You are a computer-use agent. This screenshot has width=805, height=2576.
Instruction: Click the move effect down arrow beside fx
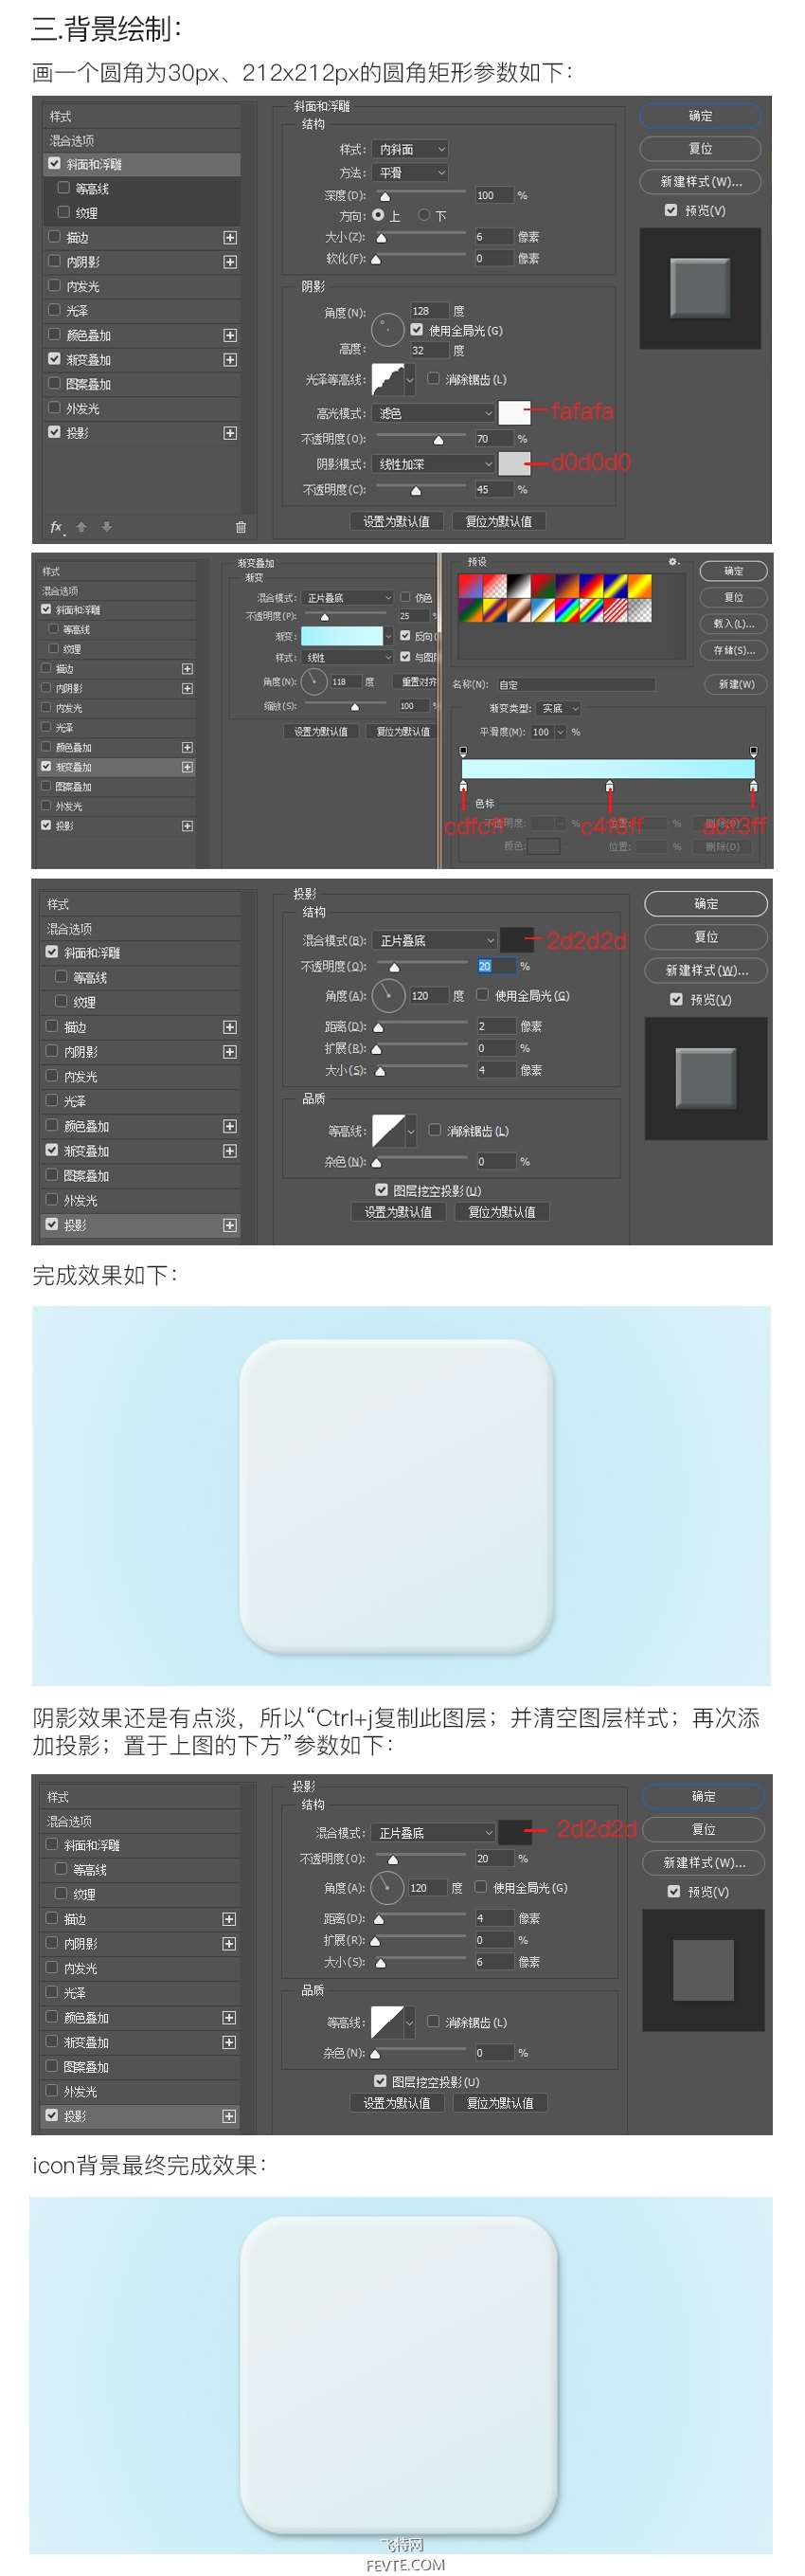coord(107,527)
